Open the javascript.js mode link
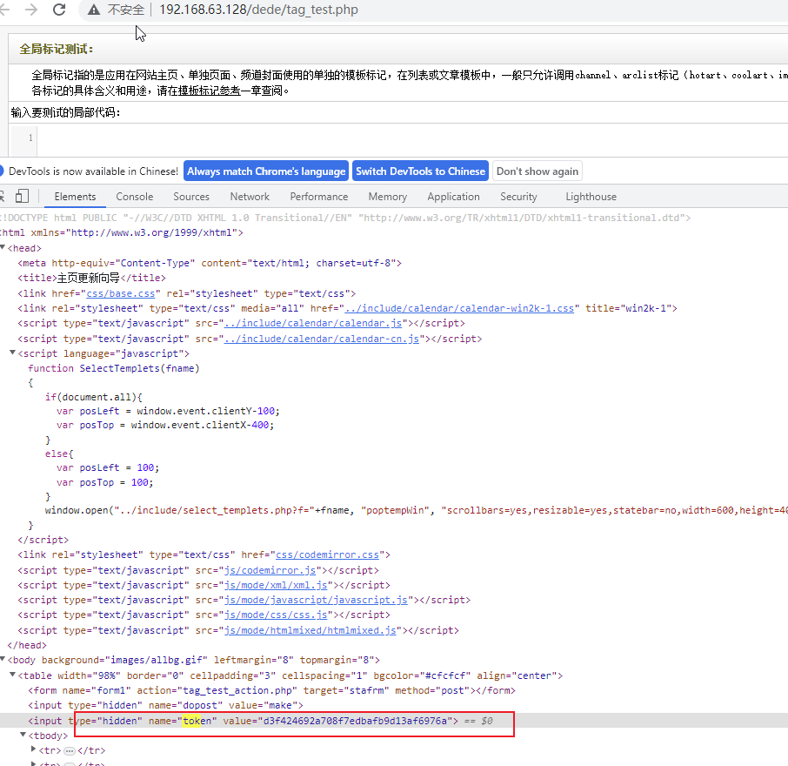 [x=316, y=600]
